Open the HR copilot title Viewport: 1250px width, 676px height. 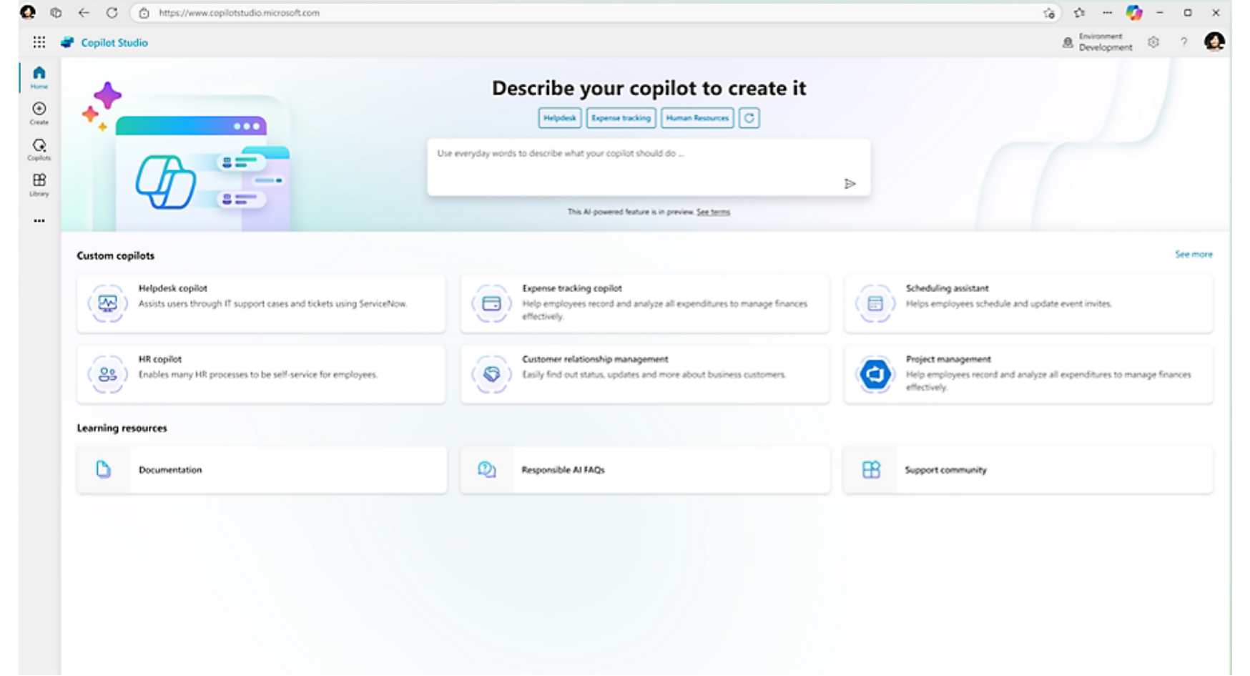click(x=160, y=359)
